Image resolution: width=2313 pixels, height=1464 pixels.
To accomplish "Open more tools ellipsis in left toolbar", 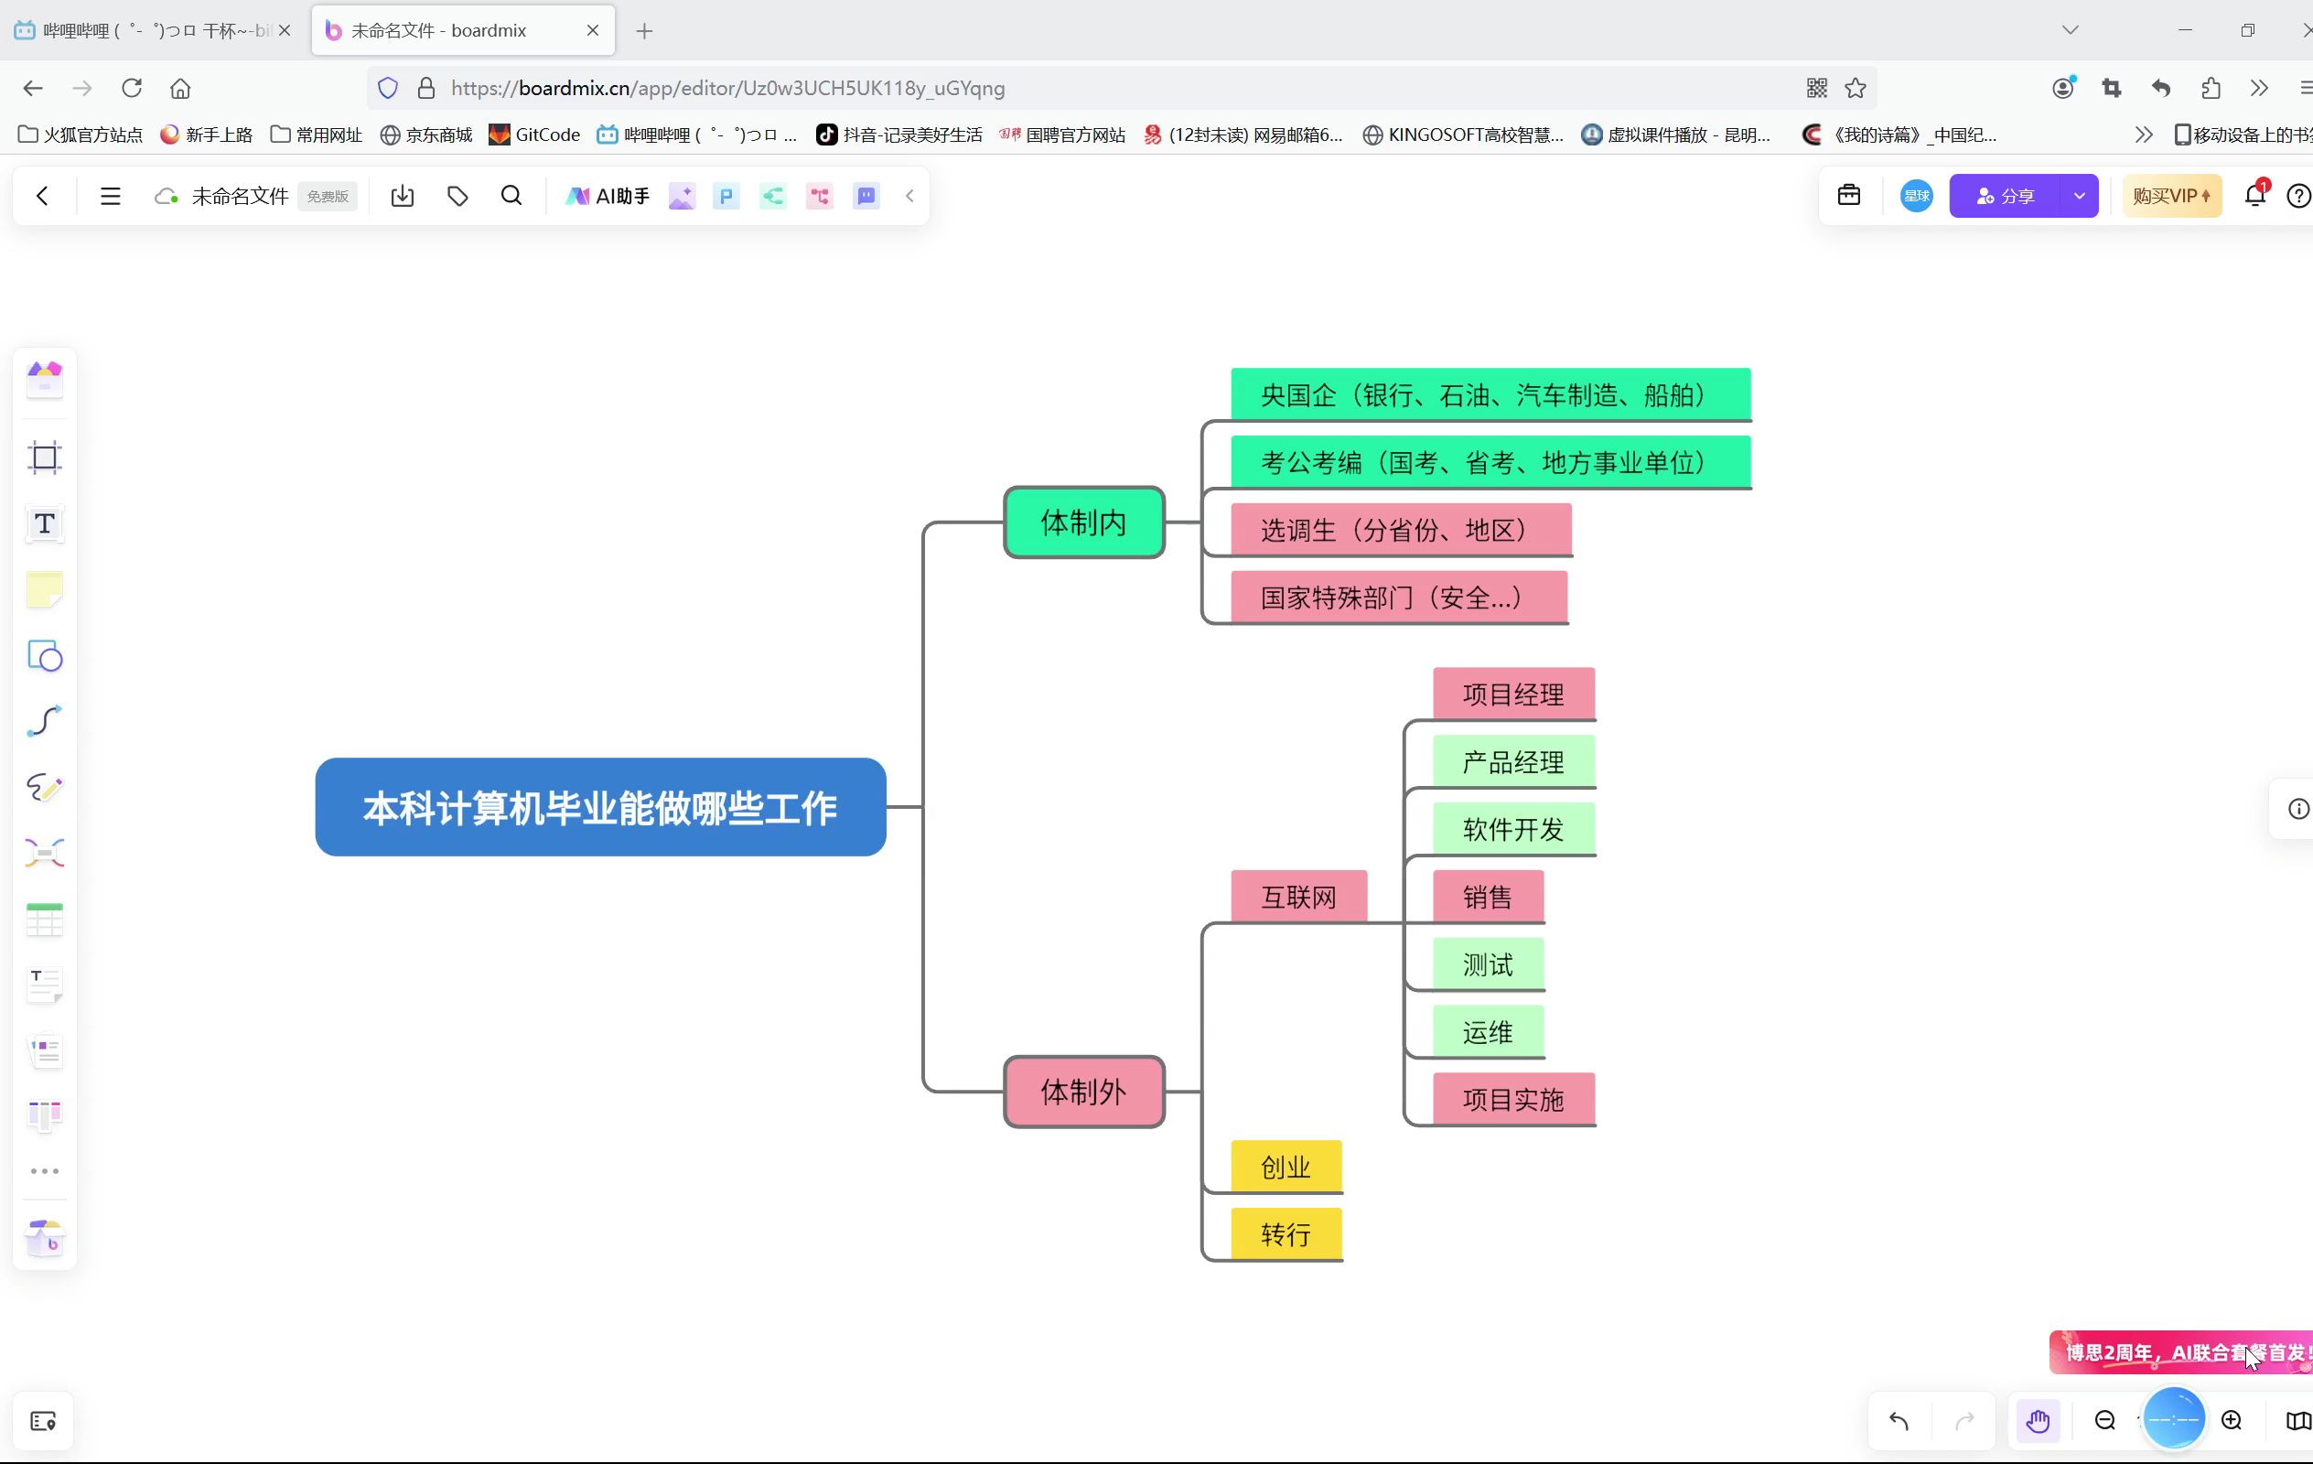I will point(45,1171).
